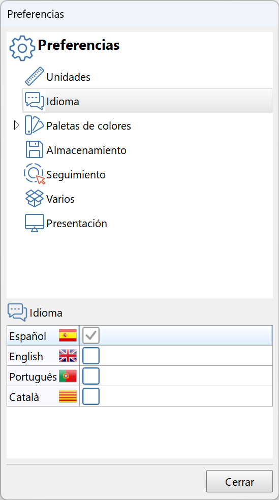Click the Idioma section title text
279x500 pixels.
click(46, 313)
